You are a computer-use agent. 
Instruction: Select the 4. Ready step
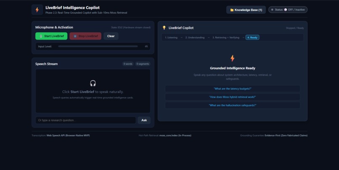pyautogui.click(x=252, y=37)
